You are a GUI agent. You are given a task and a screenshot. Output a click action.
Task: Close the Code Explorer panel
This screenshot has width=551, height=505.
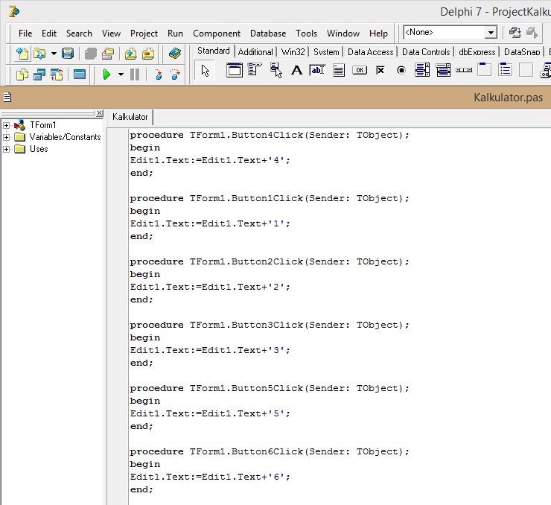tap(100, 112)
